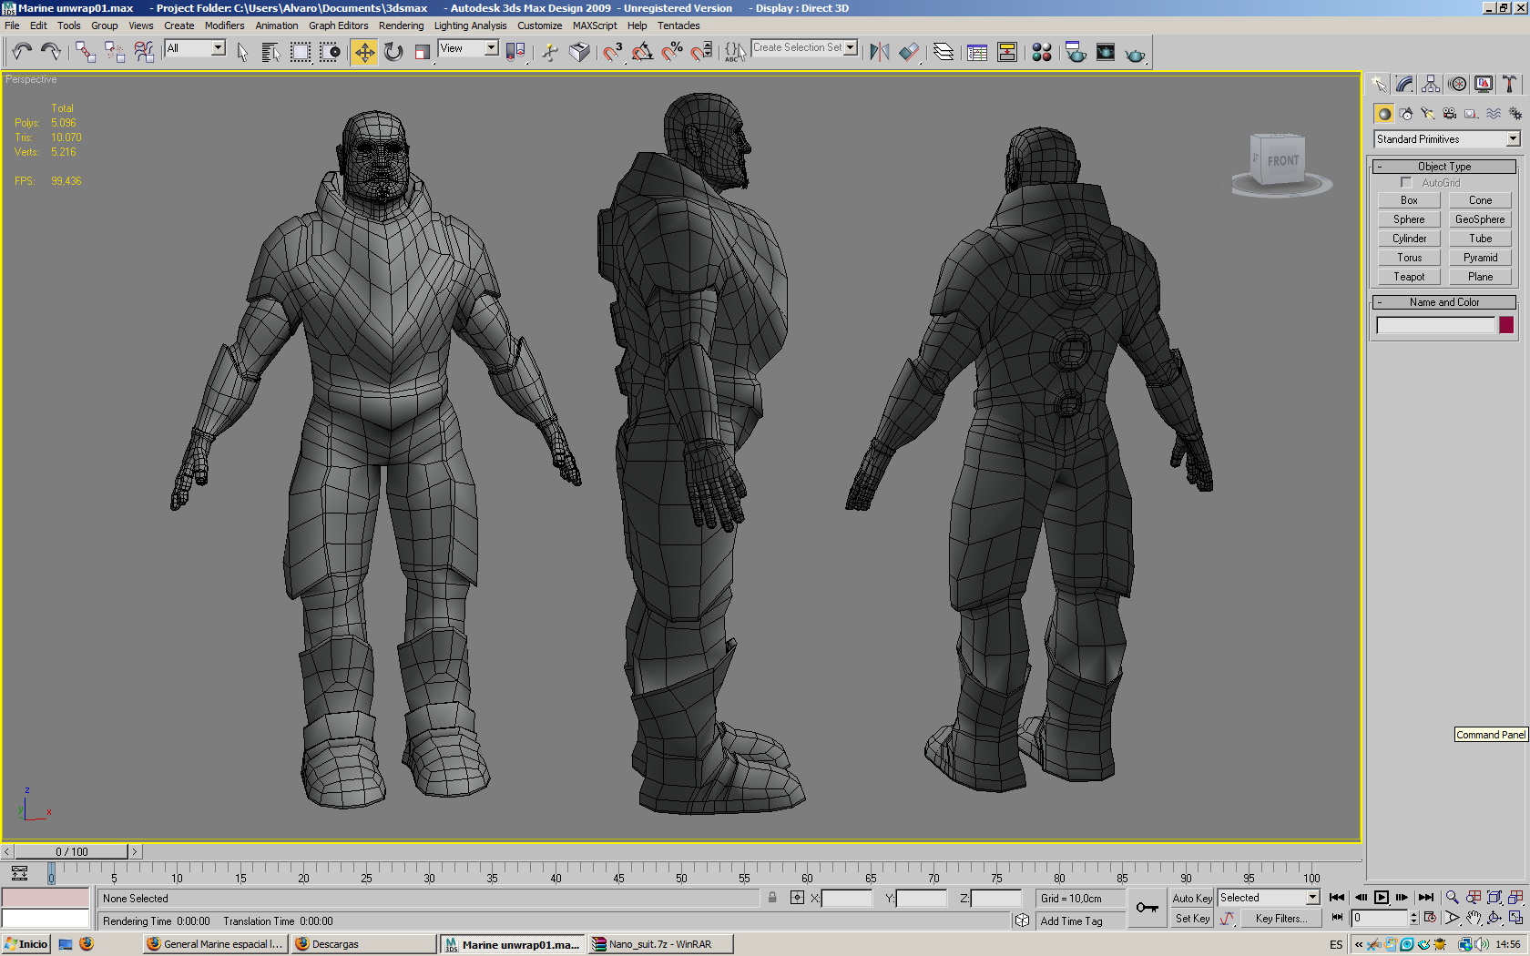The width and height of the screenshot is (1530, 956).
Task: Open the Standard Primitives dropdown
Action: point(1512,139)
